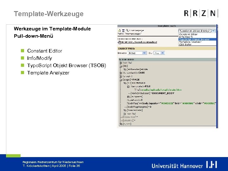This screenshot has width=228, height=171.
Task: Expand the [types] tree node
Action: 121,124
